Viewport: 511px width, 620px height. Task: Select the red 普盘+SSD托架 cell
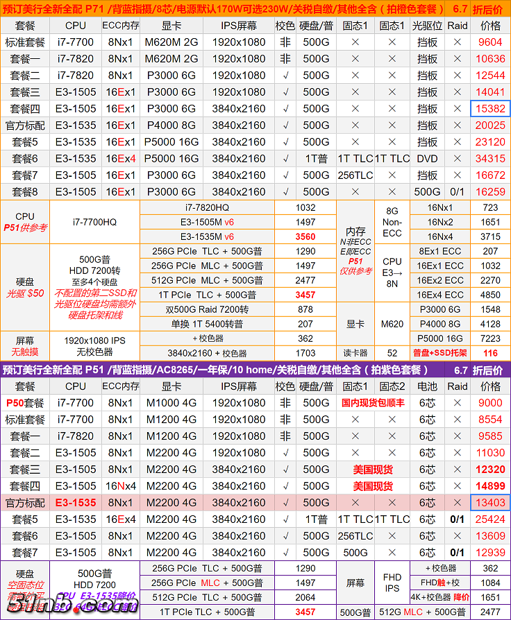(439, 353)
